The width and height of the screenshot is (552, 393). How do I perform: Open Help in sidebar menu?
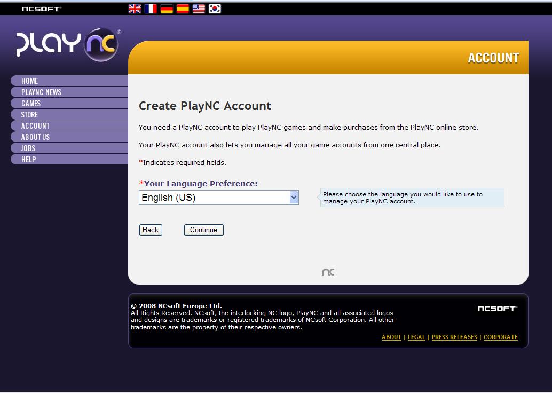pyautogui.click(x=70, y=159)
